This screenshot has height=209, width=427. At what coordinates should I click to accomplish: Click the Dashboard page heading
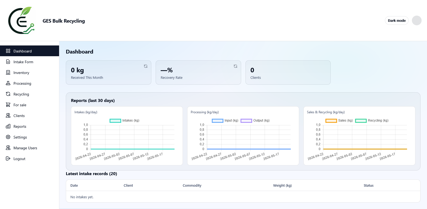80,52
